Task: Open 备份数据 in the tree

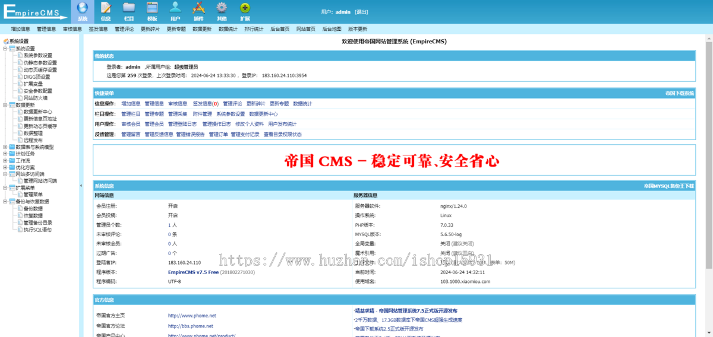Action: point(33,209)
